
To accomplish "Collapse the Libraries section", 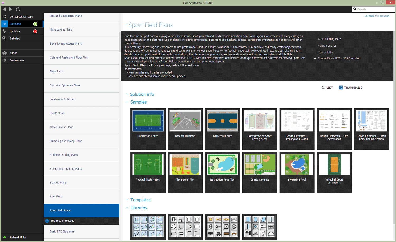I will pyautogui.click(x=127, y=207).
